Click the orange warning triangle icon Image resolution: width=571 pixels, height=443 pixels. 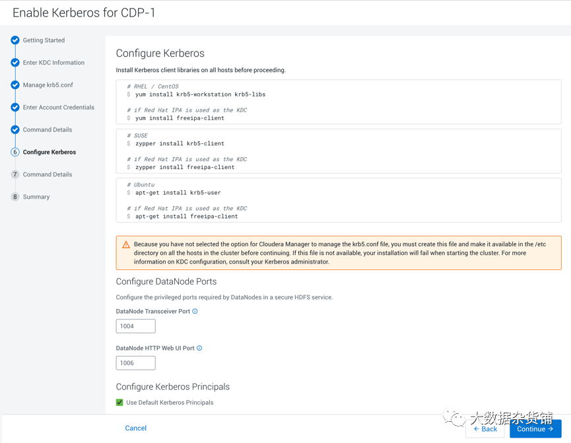pyautogui.click(x=126, y=245)
